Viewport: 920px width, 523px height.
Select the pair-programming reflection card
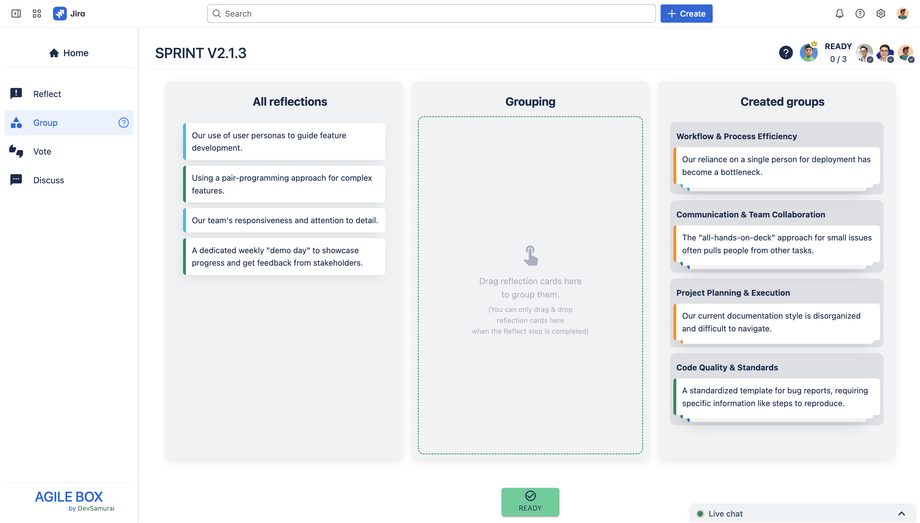coord(284,184)
